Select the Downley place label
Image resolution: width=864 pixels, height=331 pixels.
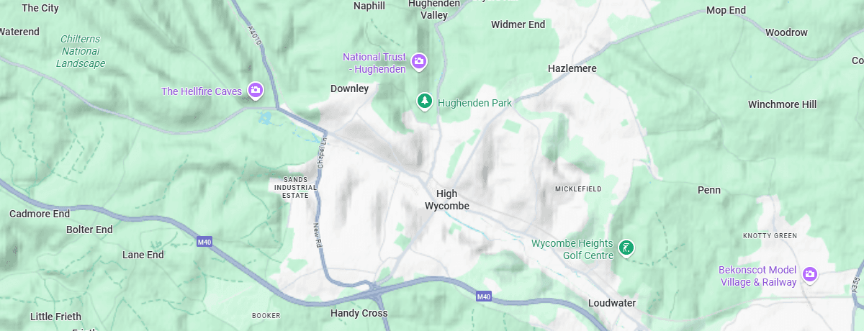[x=349, y=89]
